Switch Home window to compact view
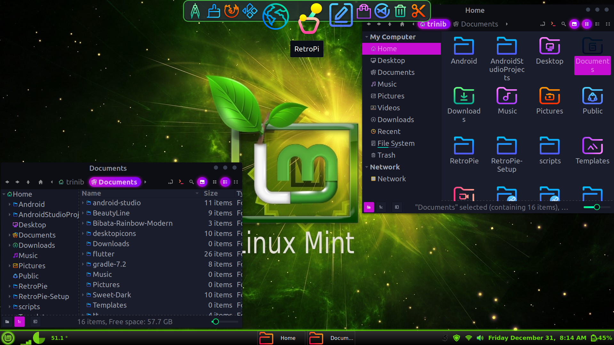 608,24
